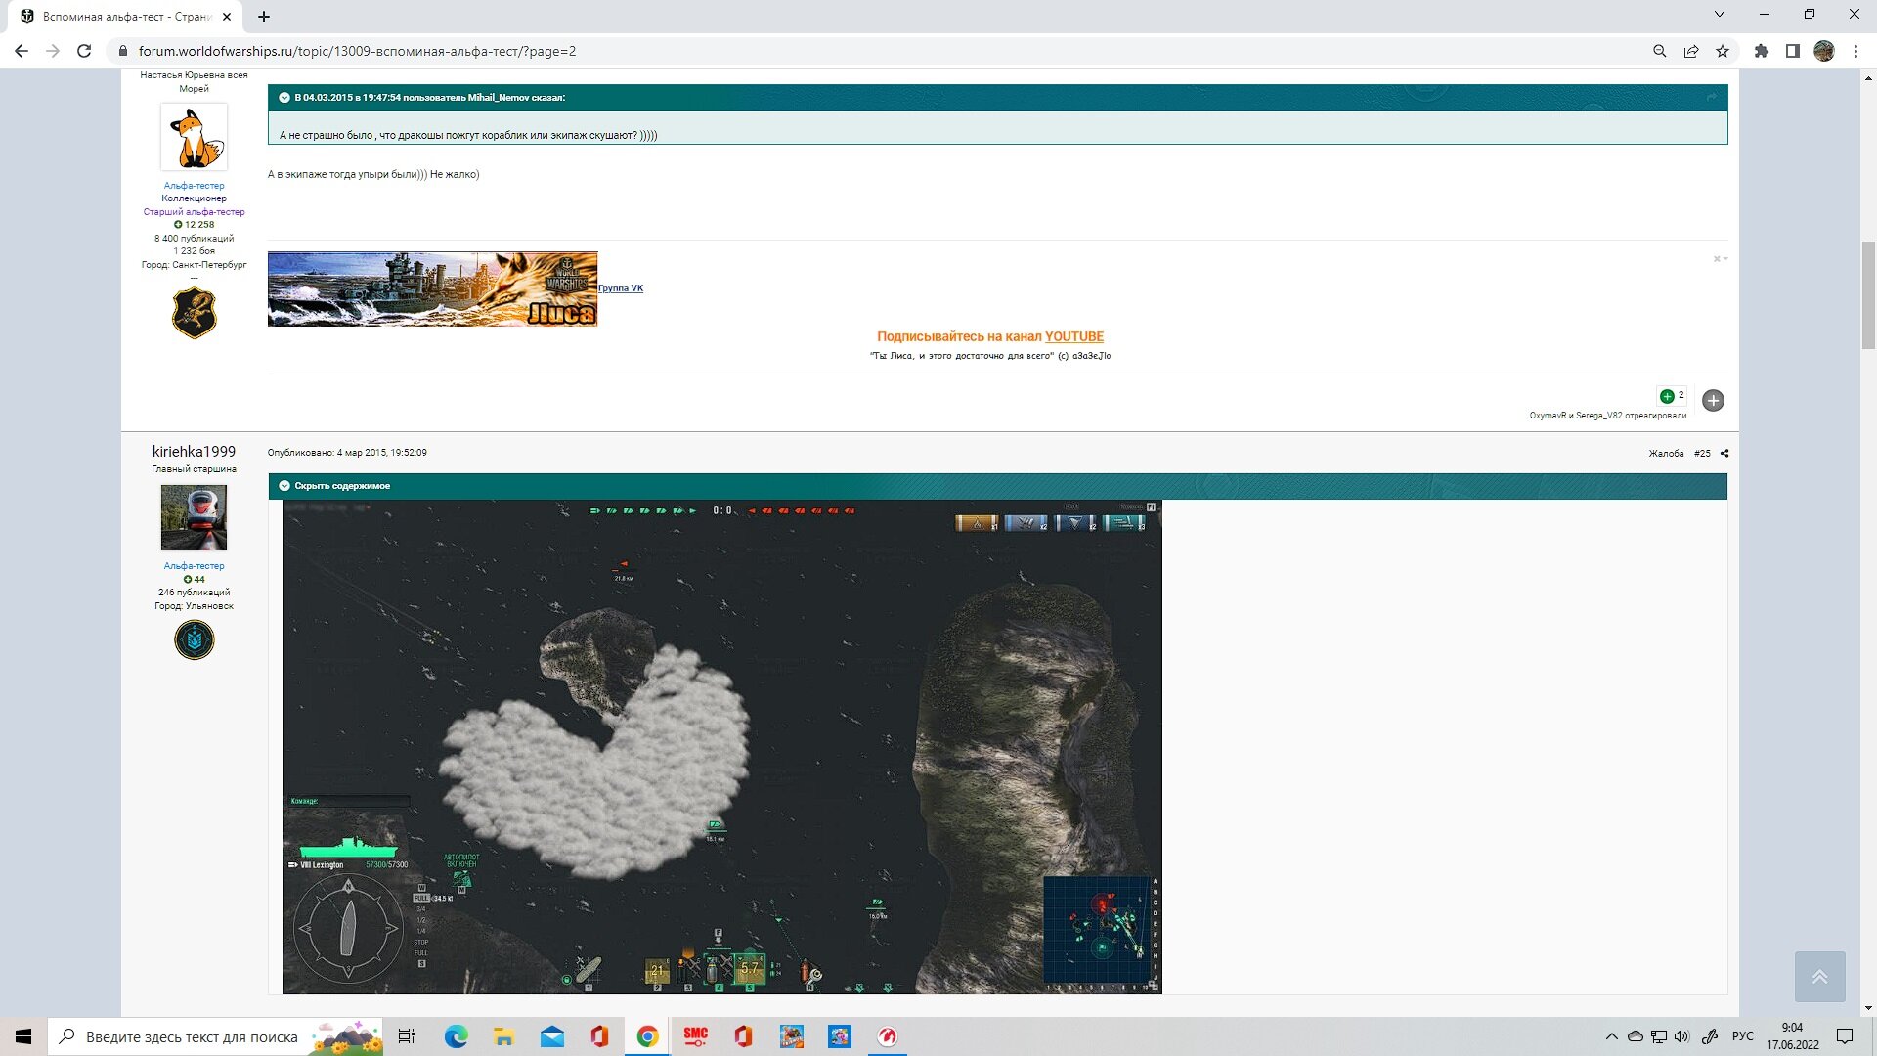
Task: Collapse the quote from Mihail_Nemov
Action: (x=284, y=97)
